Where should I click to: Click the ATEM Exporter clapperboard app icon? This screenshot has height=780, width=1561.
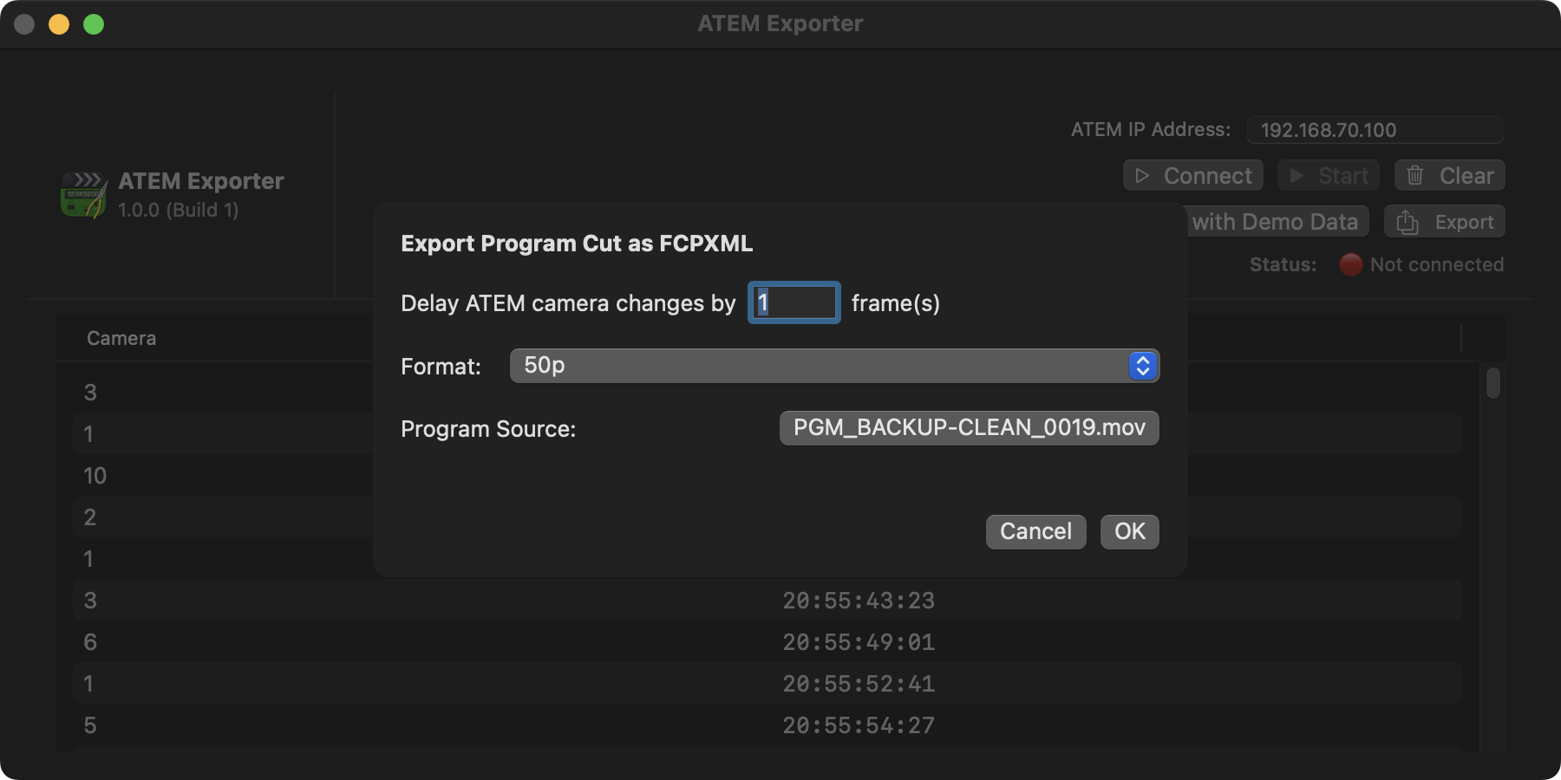tap(84, 195)
